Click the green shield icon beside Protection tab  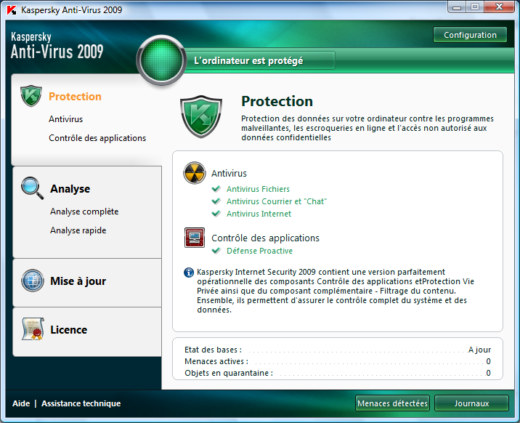31,96
